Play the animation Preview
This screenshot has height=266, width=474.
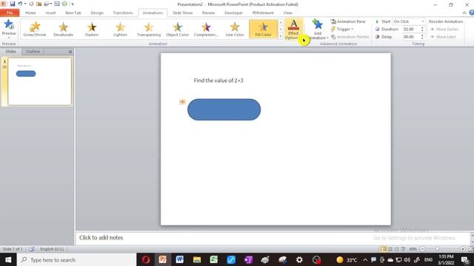pos(9,29)
